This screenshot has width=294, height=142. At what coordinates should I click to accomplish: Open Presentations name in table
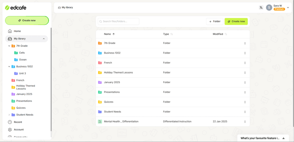[x=112, y=92]
